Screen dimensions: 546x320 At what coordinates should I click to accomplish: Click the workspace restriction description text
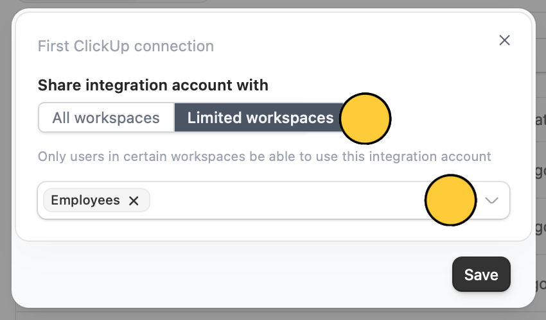click(264, 156)
